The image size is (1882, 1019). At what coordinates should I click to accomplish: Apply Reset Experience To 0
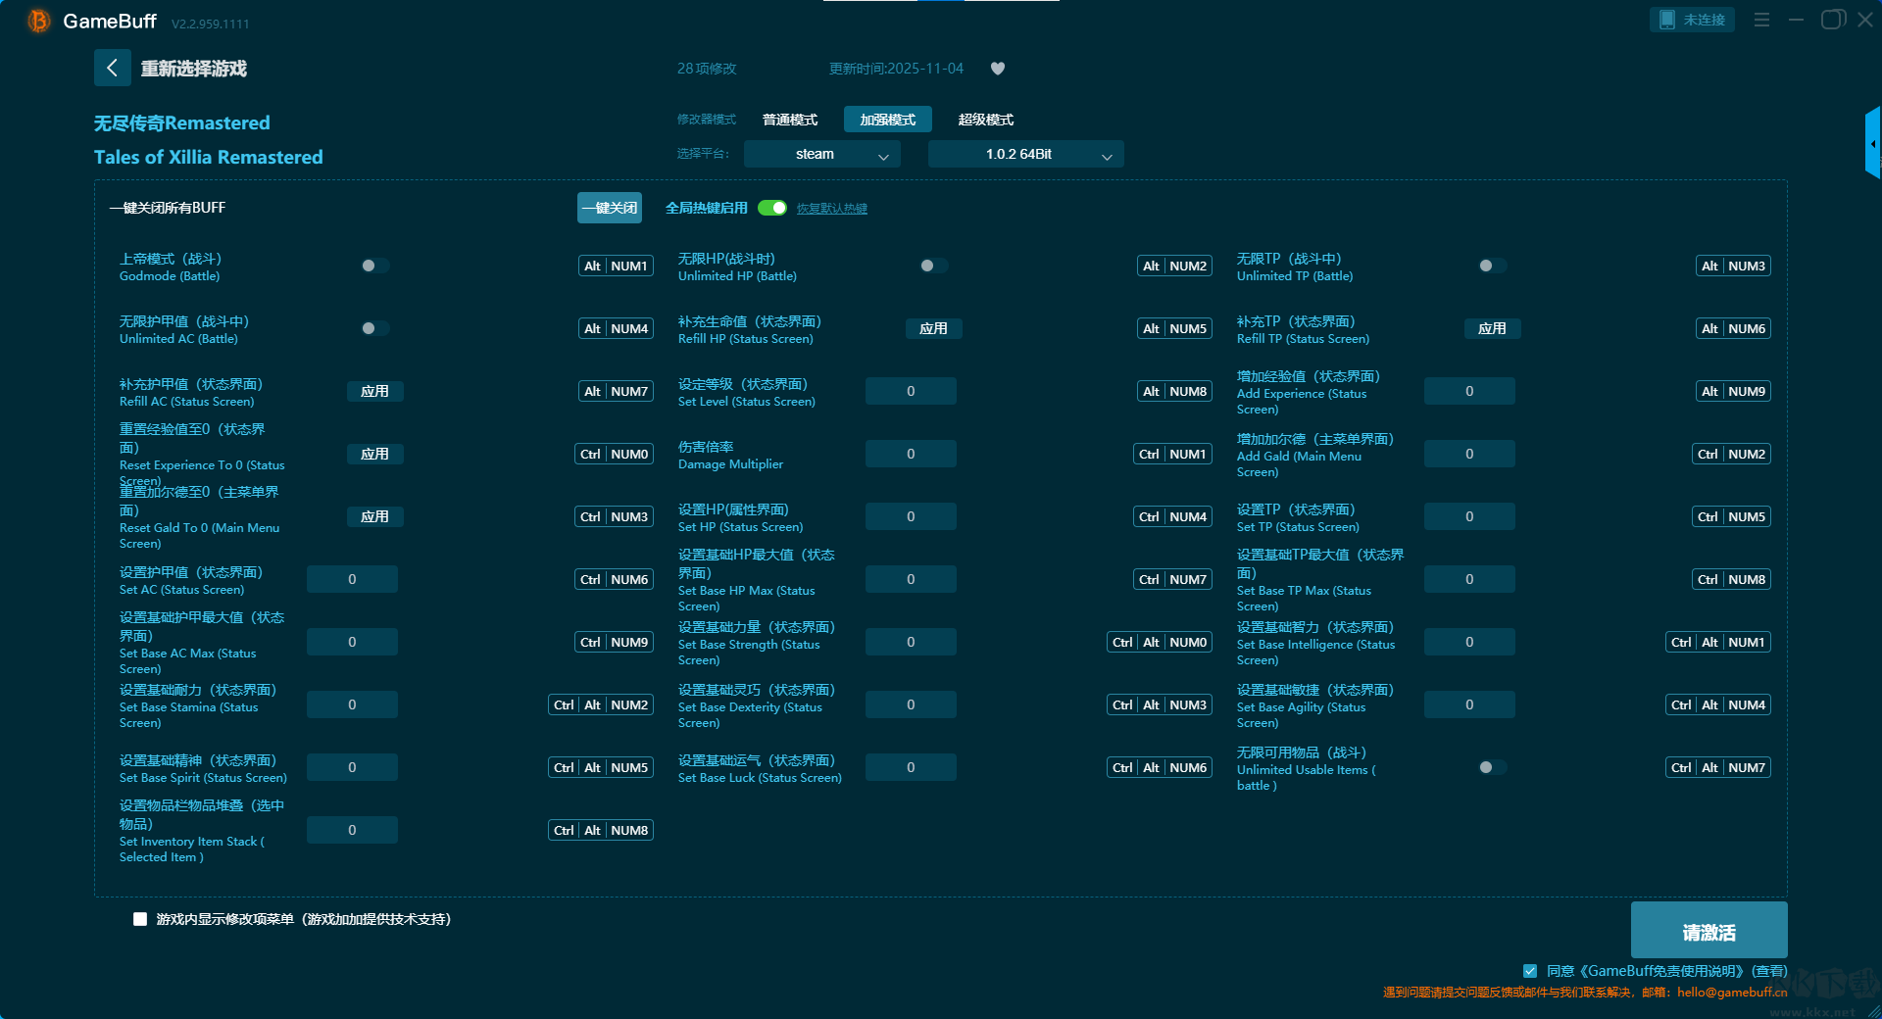tap(374, 454)
